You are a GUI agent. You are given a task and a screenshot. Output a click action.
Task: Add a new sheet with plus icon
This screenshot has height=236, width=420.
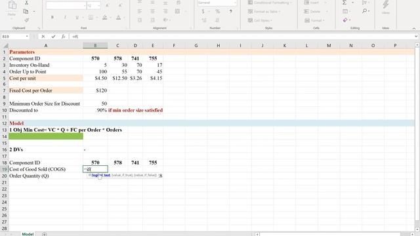45,234
